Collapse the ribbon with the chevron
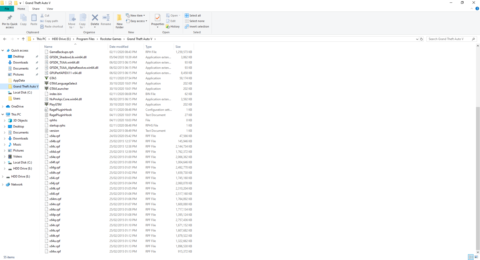Screen dimensions: 480x260 click(472, 8)
